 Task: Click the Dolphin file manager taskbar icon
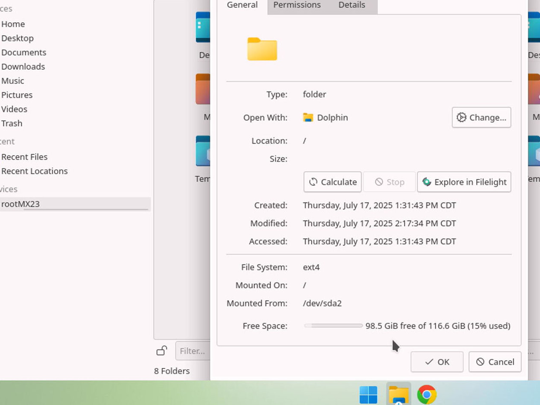pyautogui.click(x=399, y=395)
